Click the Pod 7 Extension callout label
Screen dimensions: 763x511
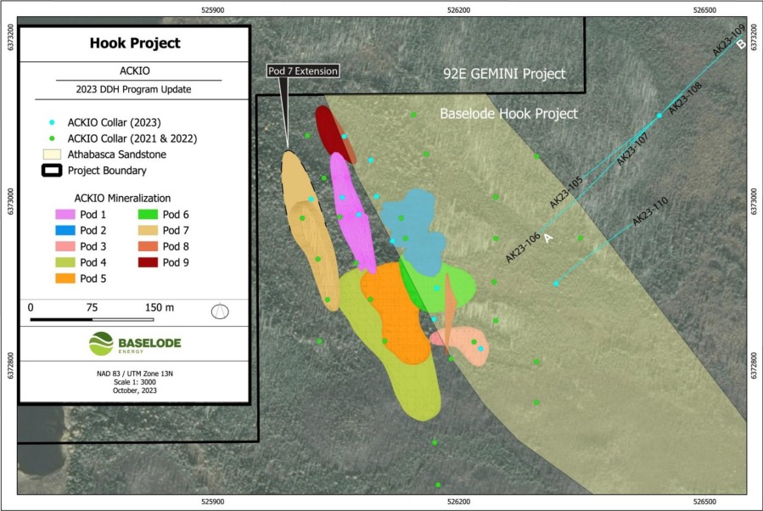pyautogui.click(x=303, y=71)
